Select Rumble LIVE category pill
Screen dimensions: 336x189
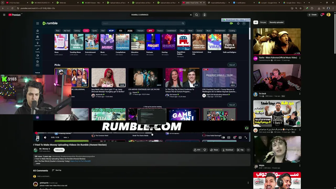pyautogui.click(x=86, y=31)
